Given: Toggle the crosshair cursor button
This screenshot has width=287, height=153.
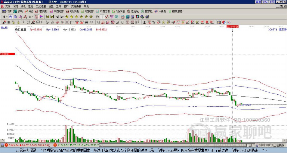Looking at the screenshot, I should point(102,17).
